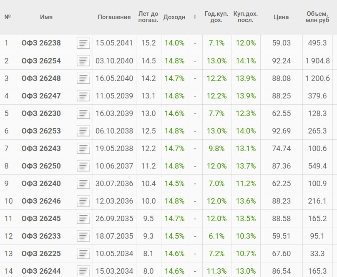Select maturity date 11.05.2039

click(114, 96)
